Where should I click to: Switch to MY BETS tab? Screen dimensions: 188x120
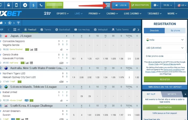click(172, 94)
